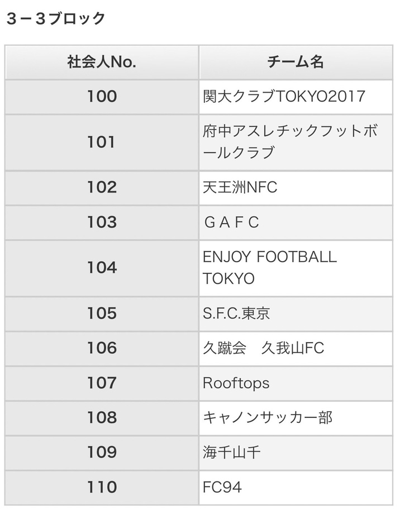
Task: Click number cell 100
Action: (102, 97)
